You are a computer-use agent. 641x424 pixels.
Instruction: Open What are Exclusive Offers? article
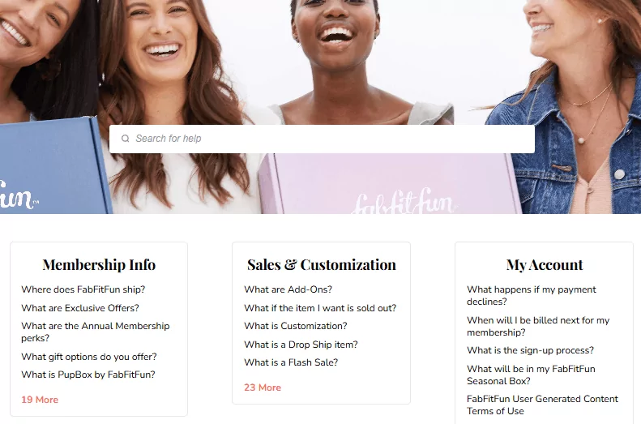coord(80,308)
